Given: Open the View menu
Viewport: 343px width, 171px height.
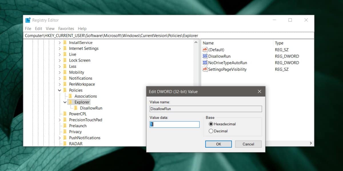Looking at the screenshot, I should click(50, 28).
